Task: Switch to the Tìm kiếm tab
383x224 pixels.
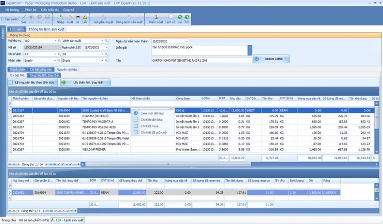Action: click(17, 29)
